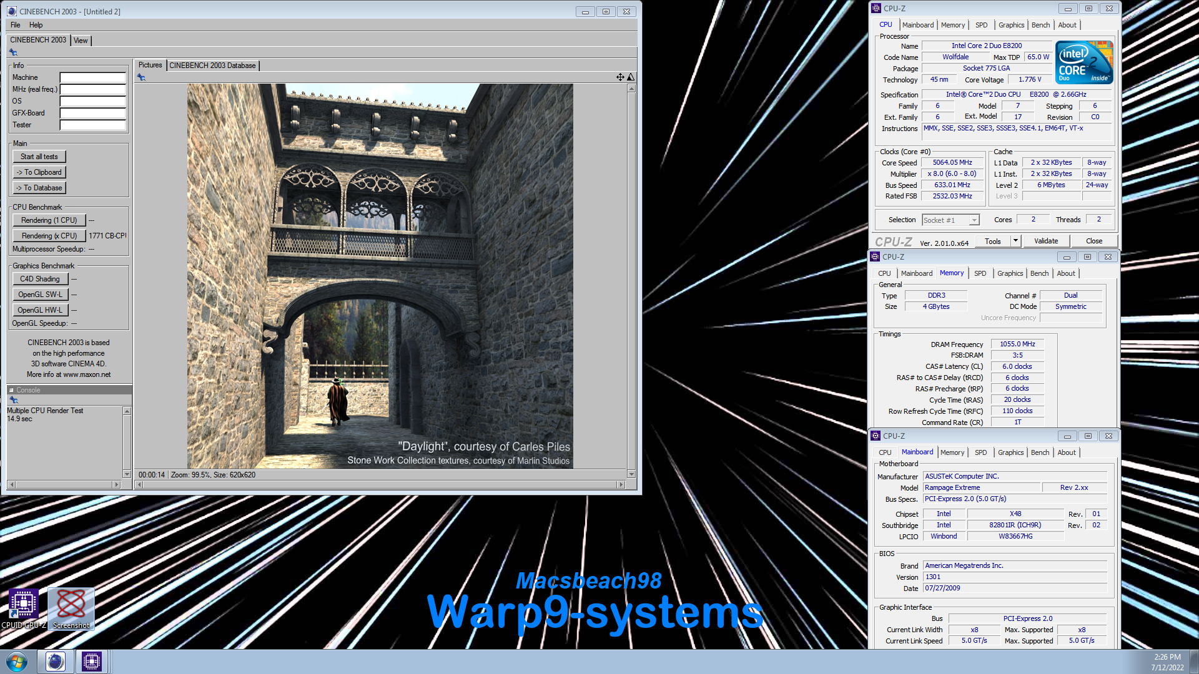1199x674 pixels.
Task: Click the To Clipboard button
Action: coord(39,172)
